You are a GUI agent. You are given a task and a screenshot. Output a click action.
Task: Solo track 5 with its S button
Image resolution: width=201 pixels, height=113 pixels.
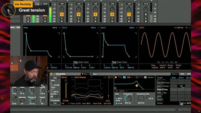pos(95,18)
